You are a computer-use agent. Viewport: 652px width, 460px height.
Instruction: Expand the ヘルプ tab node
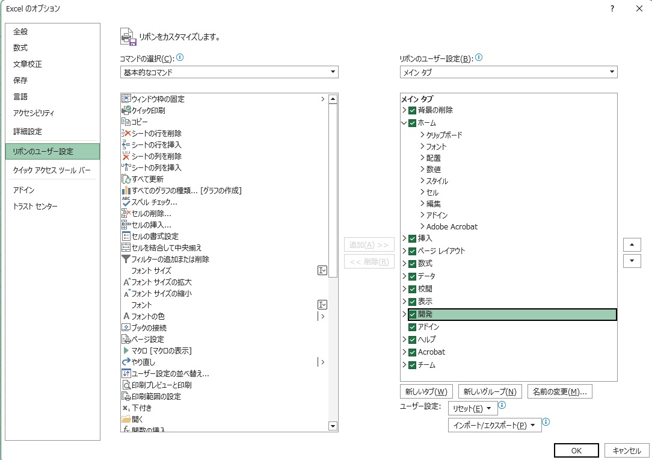(404, 339)
